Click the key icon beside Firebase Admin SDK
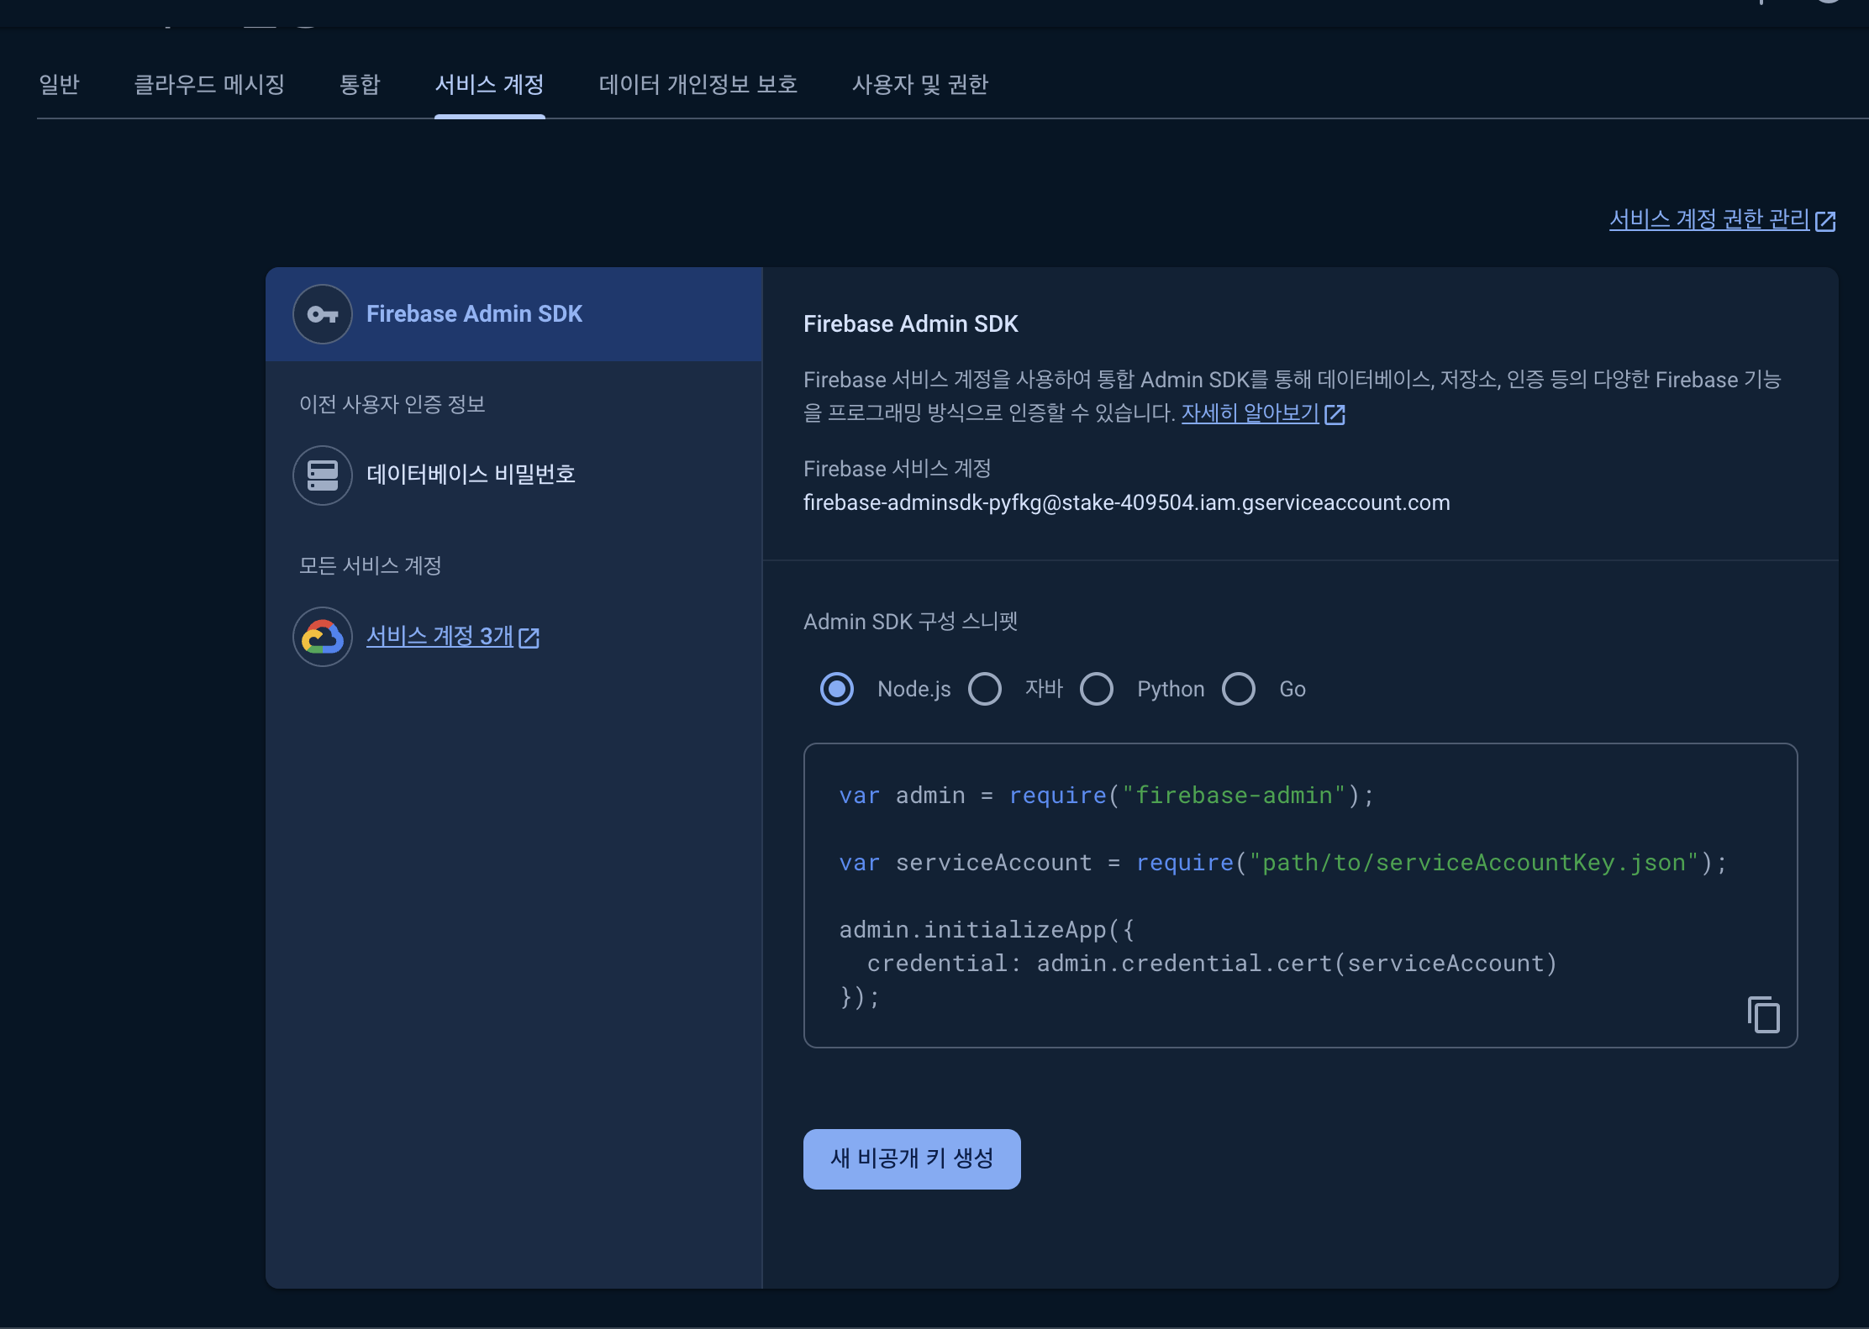1869x1329 pixels. pyautogui.click(x=323, y=314)
